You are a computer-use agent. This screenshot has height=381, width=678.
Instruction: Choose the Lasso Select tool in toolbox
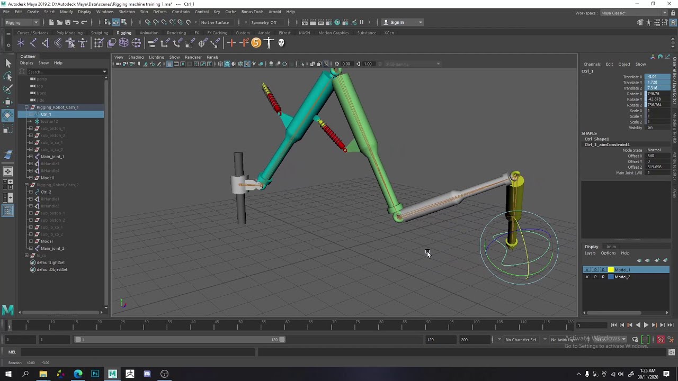click(8, 77)
